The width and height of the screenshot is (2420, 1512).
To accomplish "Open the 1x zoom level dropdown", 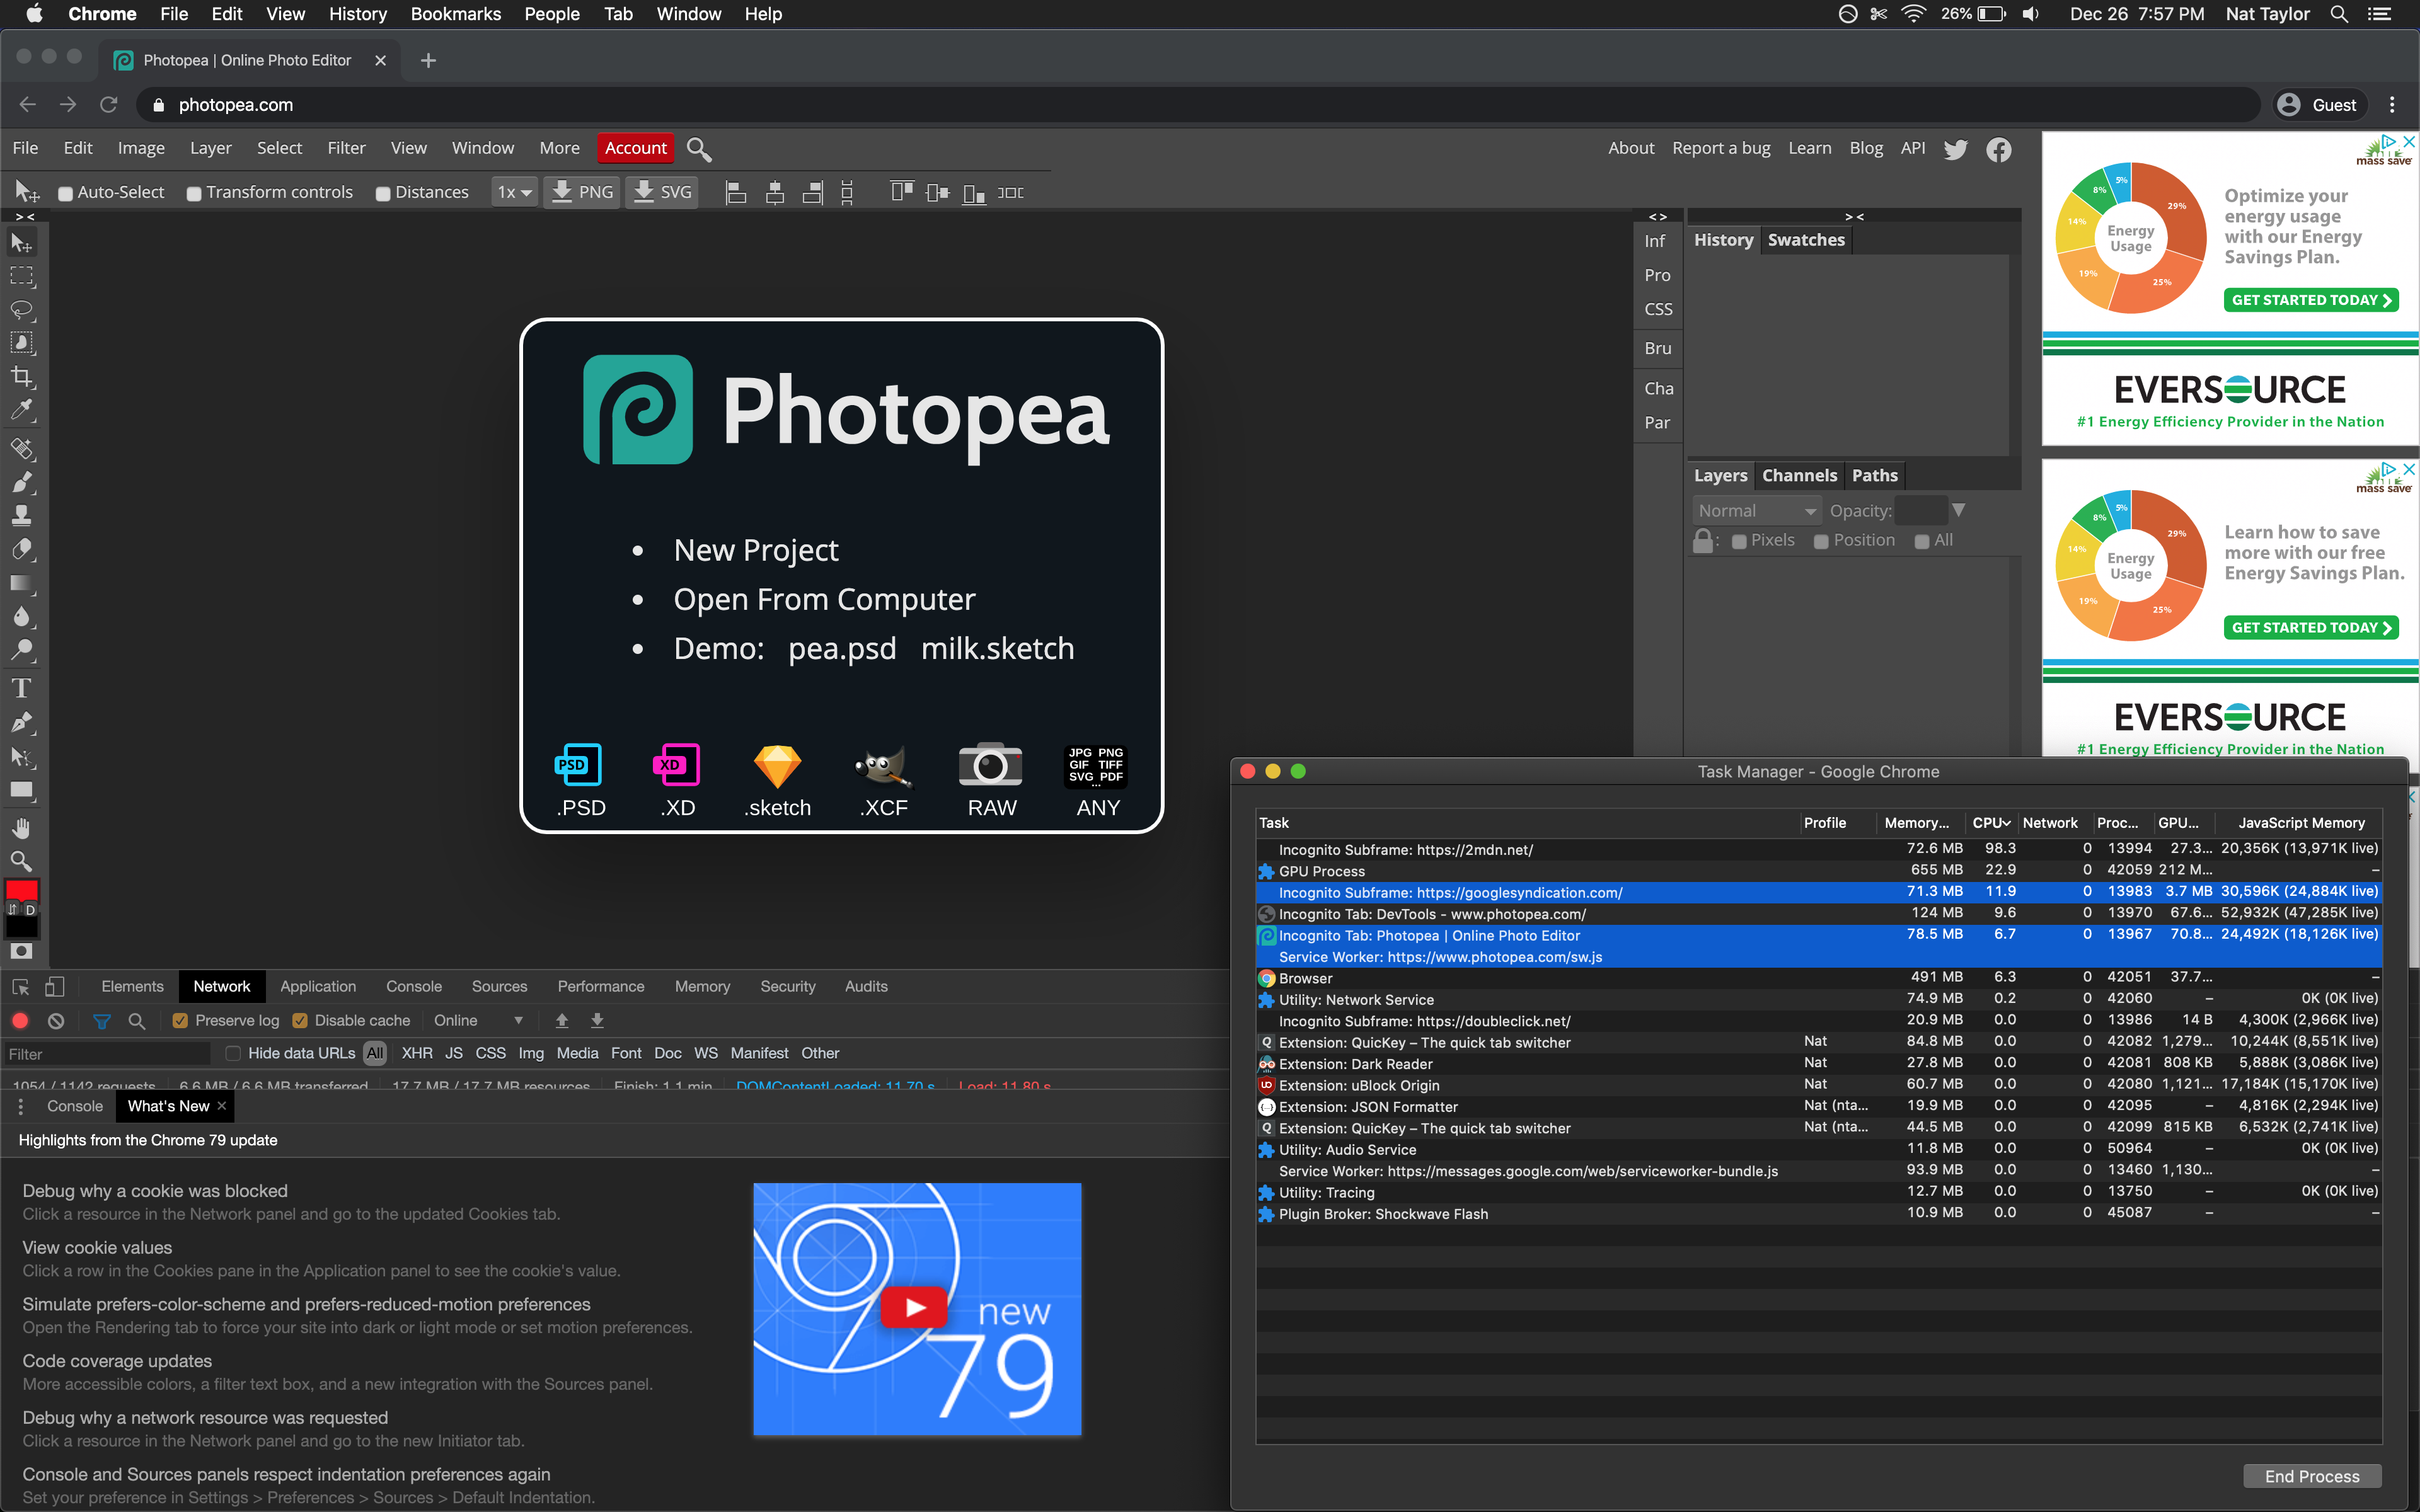I will (513, 192).
